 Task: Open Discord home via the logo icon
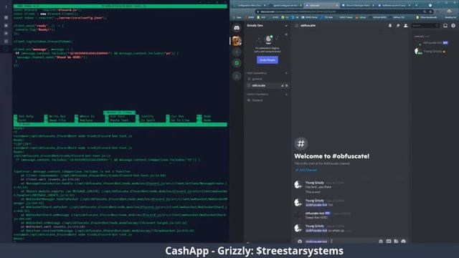pos(237,28)
